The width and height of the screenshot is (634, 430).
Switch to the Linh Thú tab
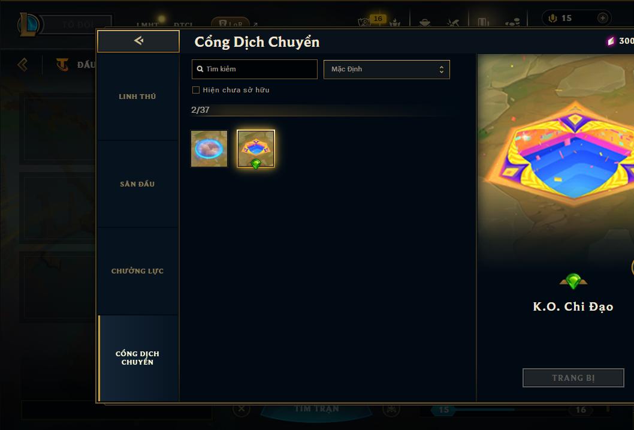[x=137, y=97]
